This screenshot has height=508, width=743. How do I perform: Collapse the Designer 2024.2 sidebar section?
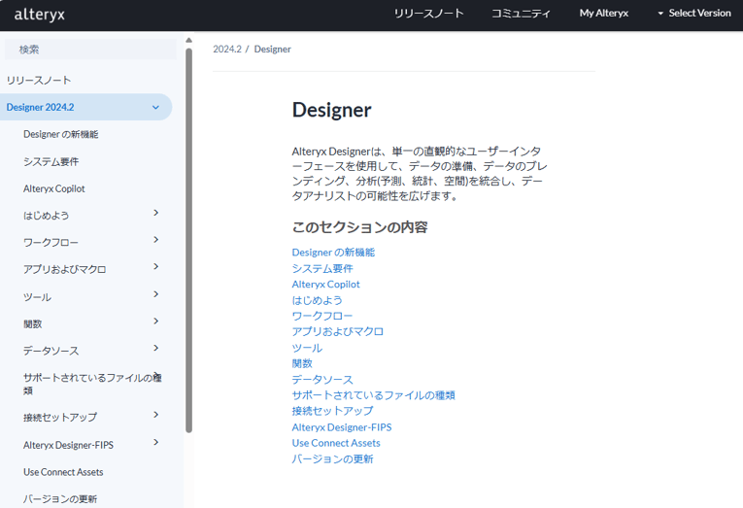point(155,107)
